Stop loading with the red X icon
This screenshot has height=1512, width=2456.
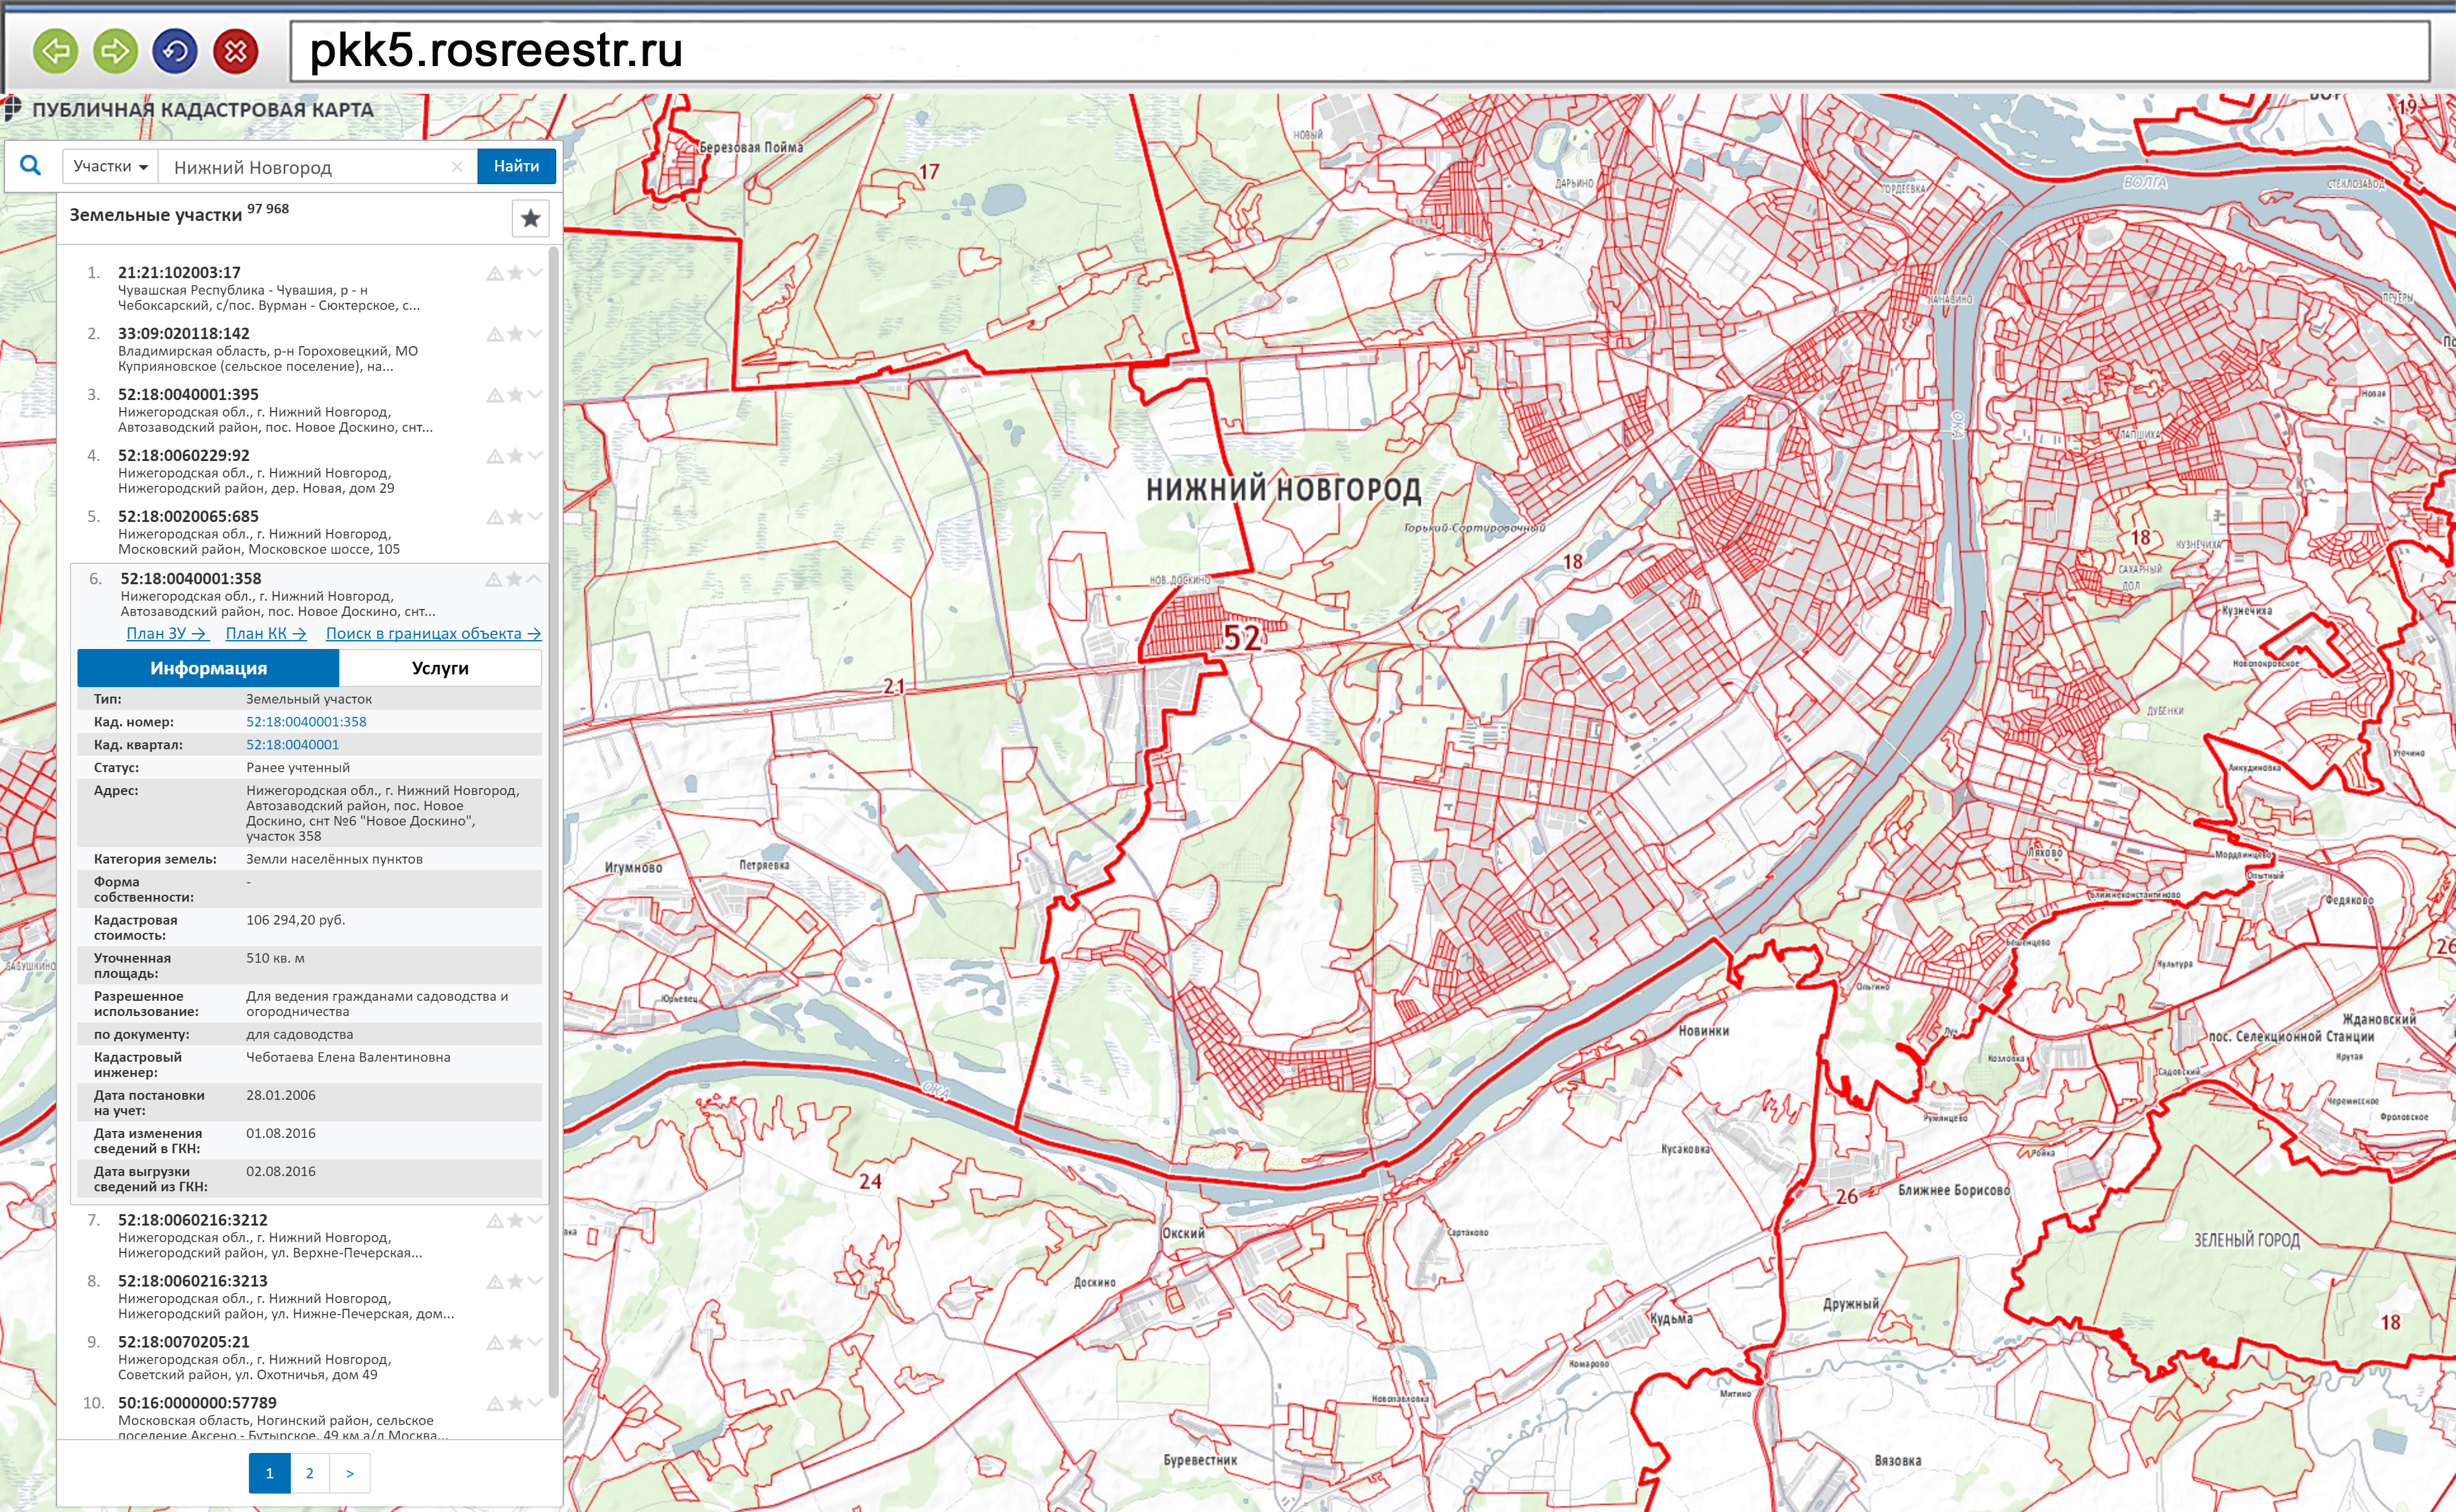(236, 50)
